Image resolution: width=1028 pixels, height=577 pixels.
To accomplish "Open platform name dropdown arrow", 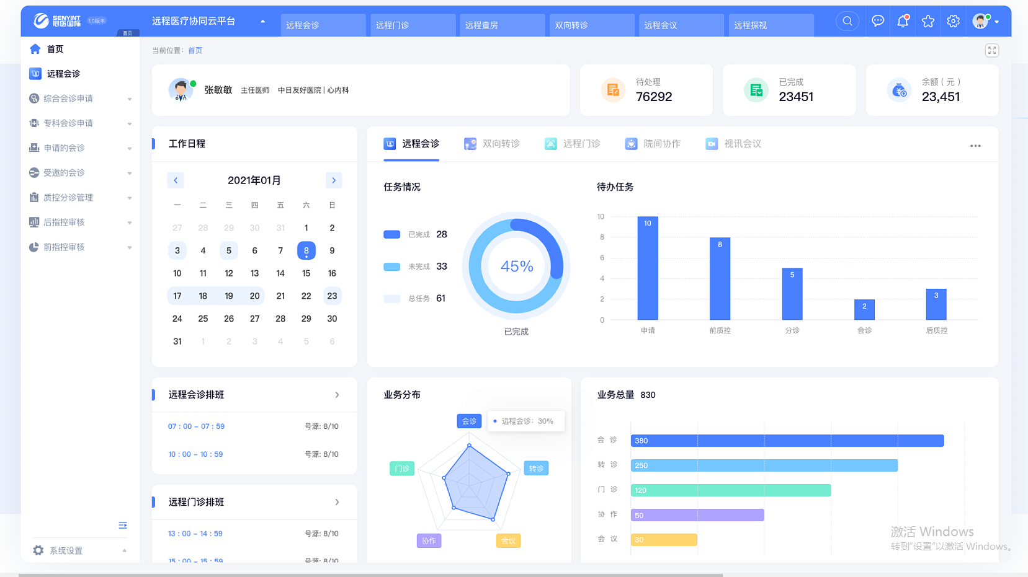I will pos(263,22).
